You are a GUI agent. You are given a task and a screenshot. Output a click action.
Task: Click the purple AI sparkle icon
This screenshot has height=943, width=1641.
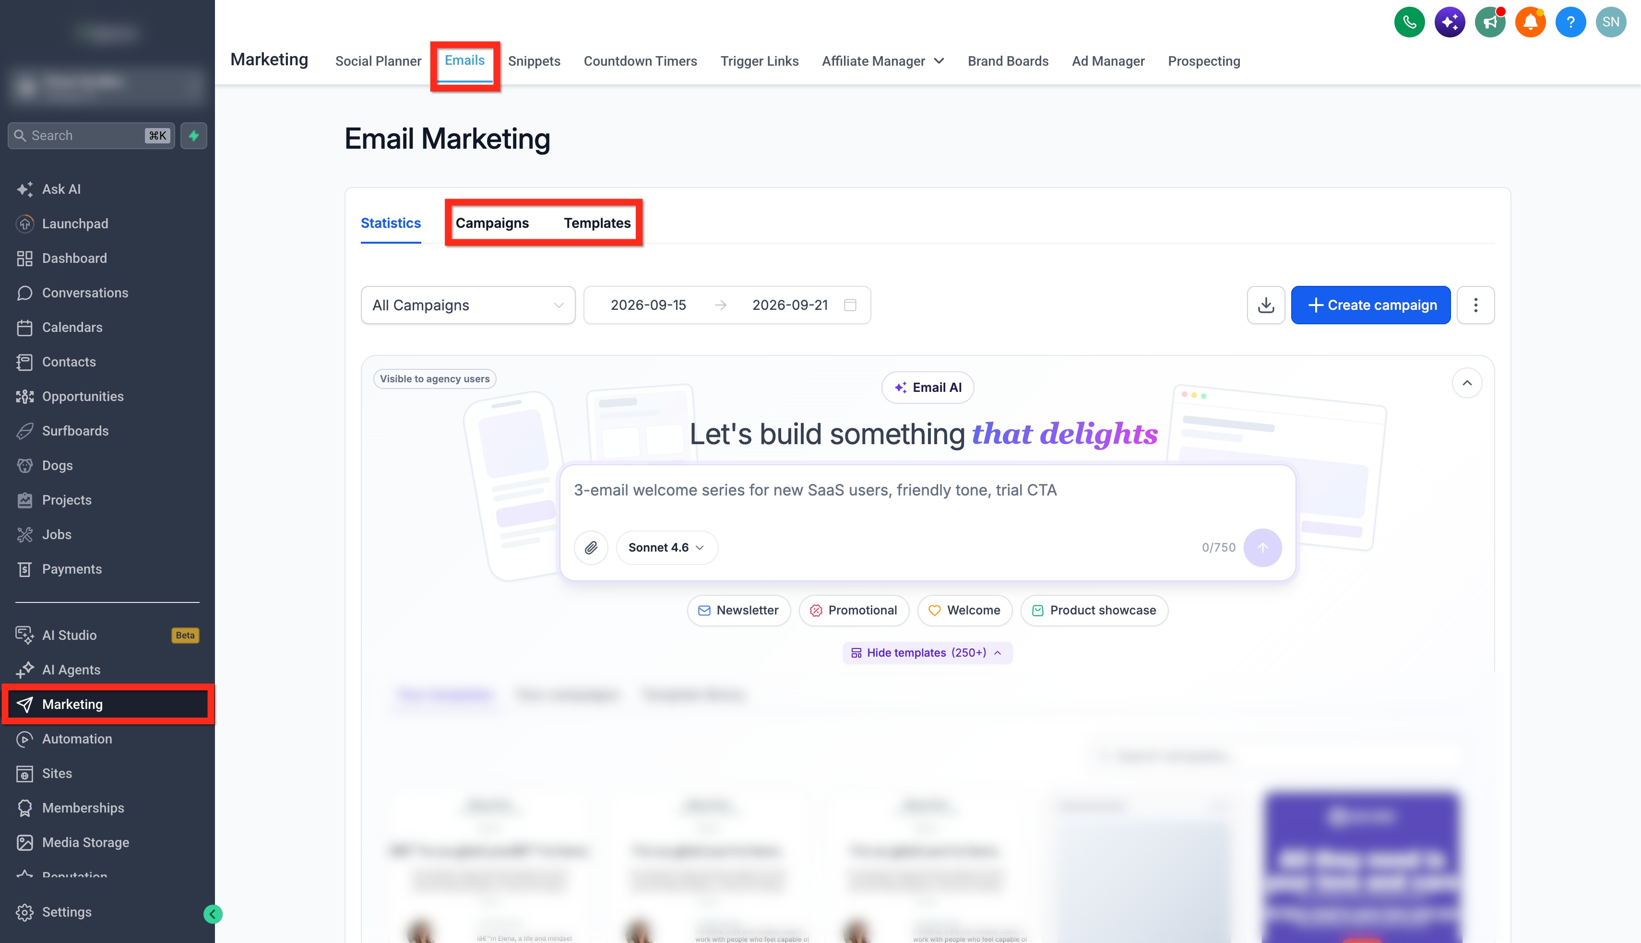pos(1449,22)
